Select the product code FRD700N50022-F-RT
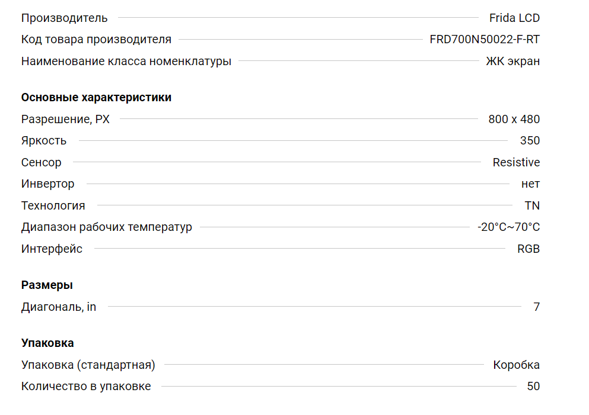589x415 pixels. coord(485,39)
